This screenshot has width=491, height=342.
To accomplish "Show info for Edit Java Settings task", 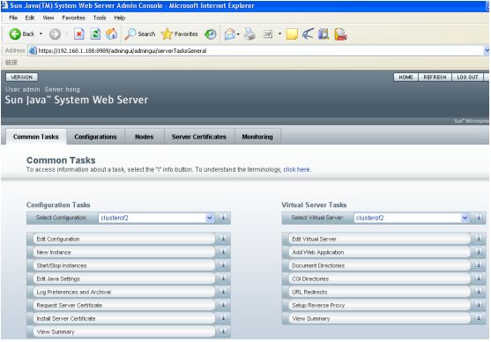I will (223, 279).
